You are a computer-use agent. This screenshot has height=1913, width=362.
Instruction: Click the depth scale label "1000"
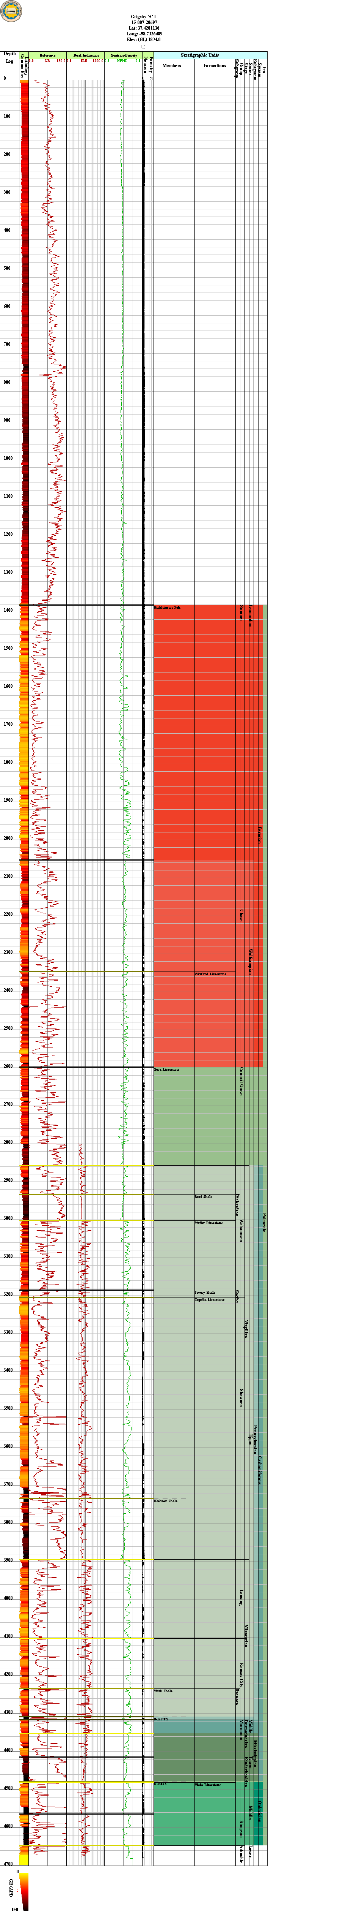click(8, 458)
